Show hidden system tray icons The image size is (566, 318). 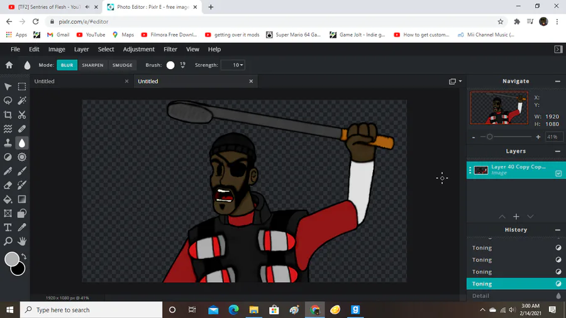tap(482, 310)
